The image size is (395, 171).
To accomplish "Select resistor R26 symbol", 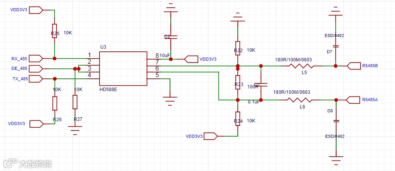I will pyautogui.click(x=55, y=103).
